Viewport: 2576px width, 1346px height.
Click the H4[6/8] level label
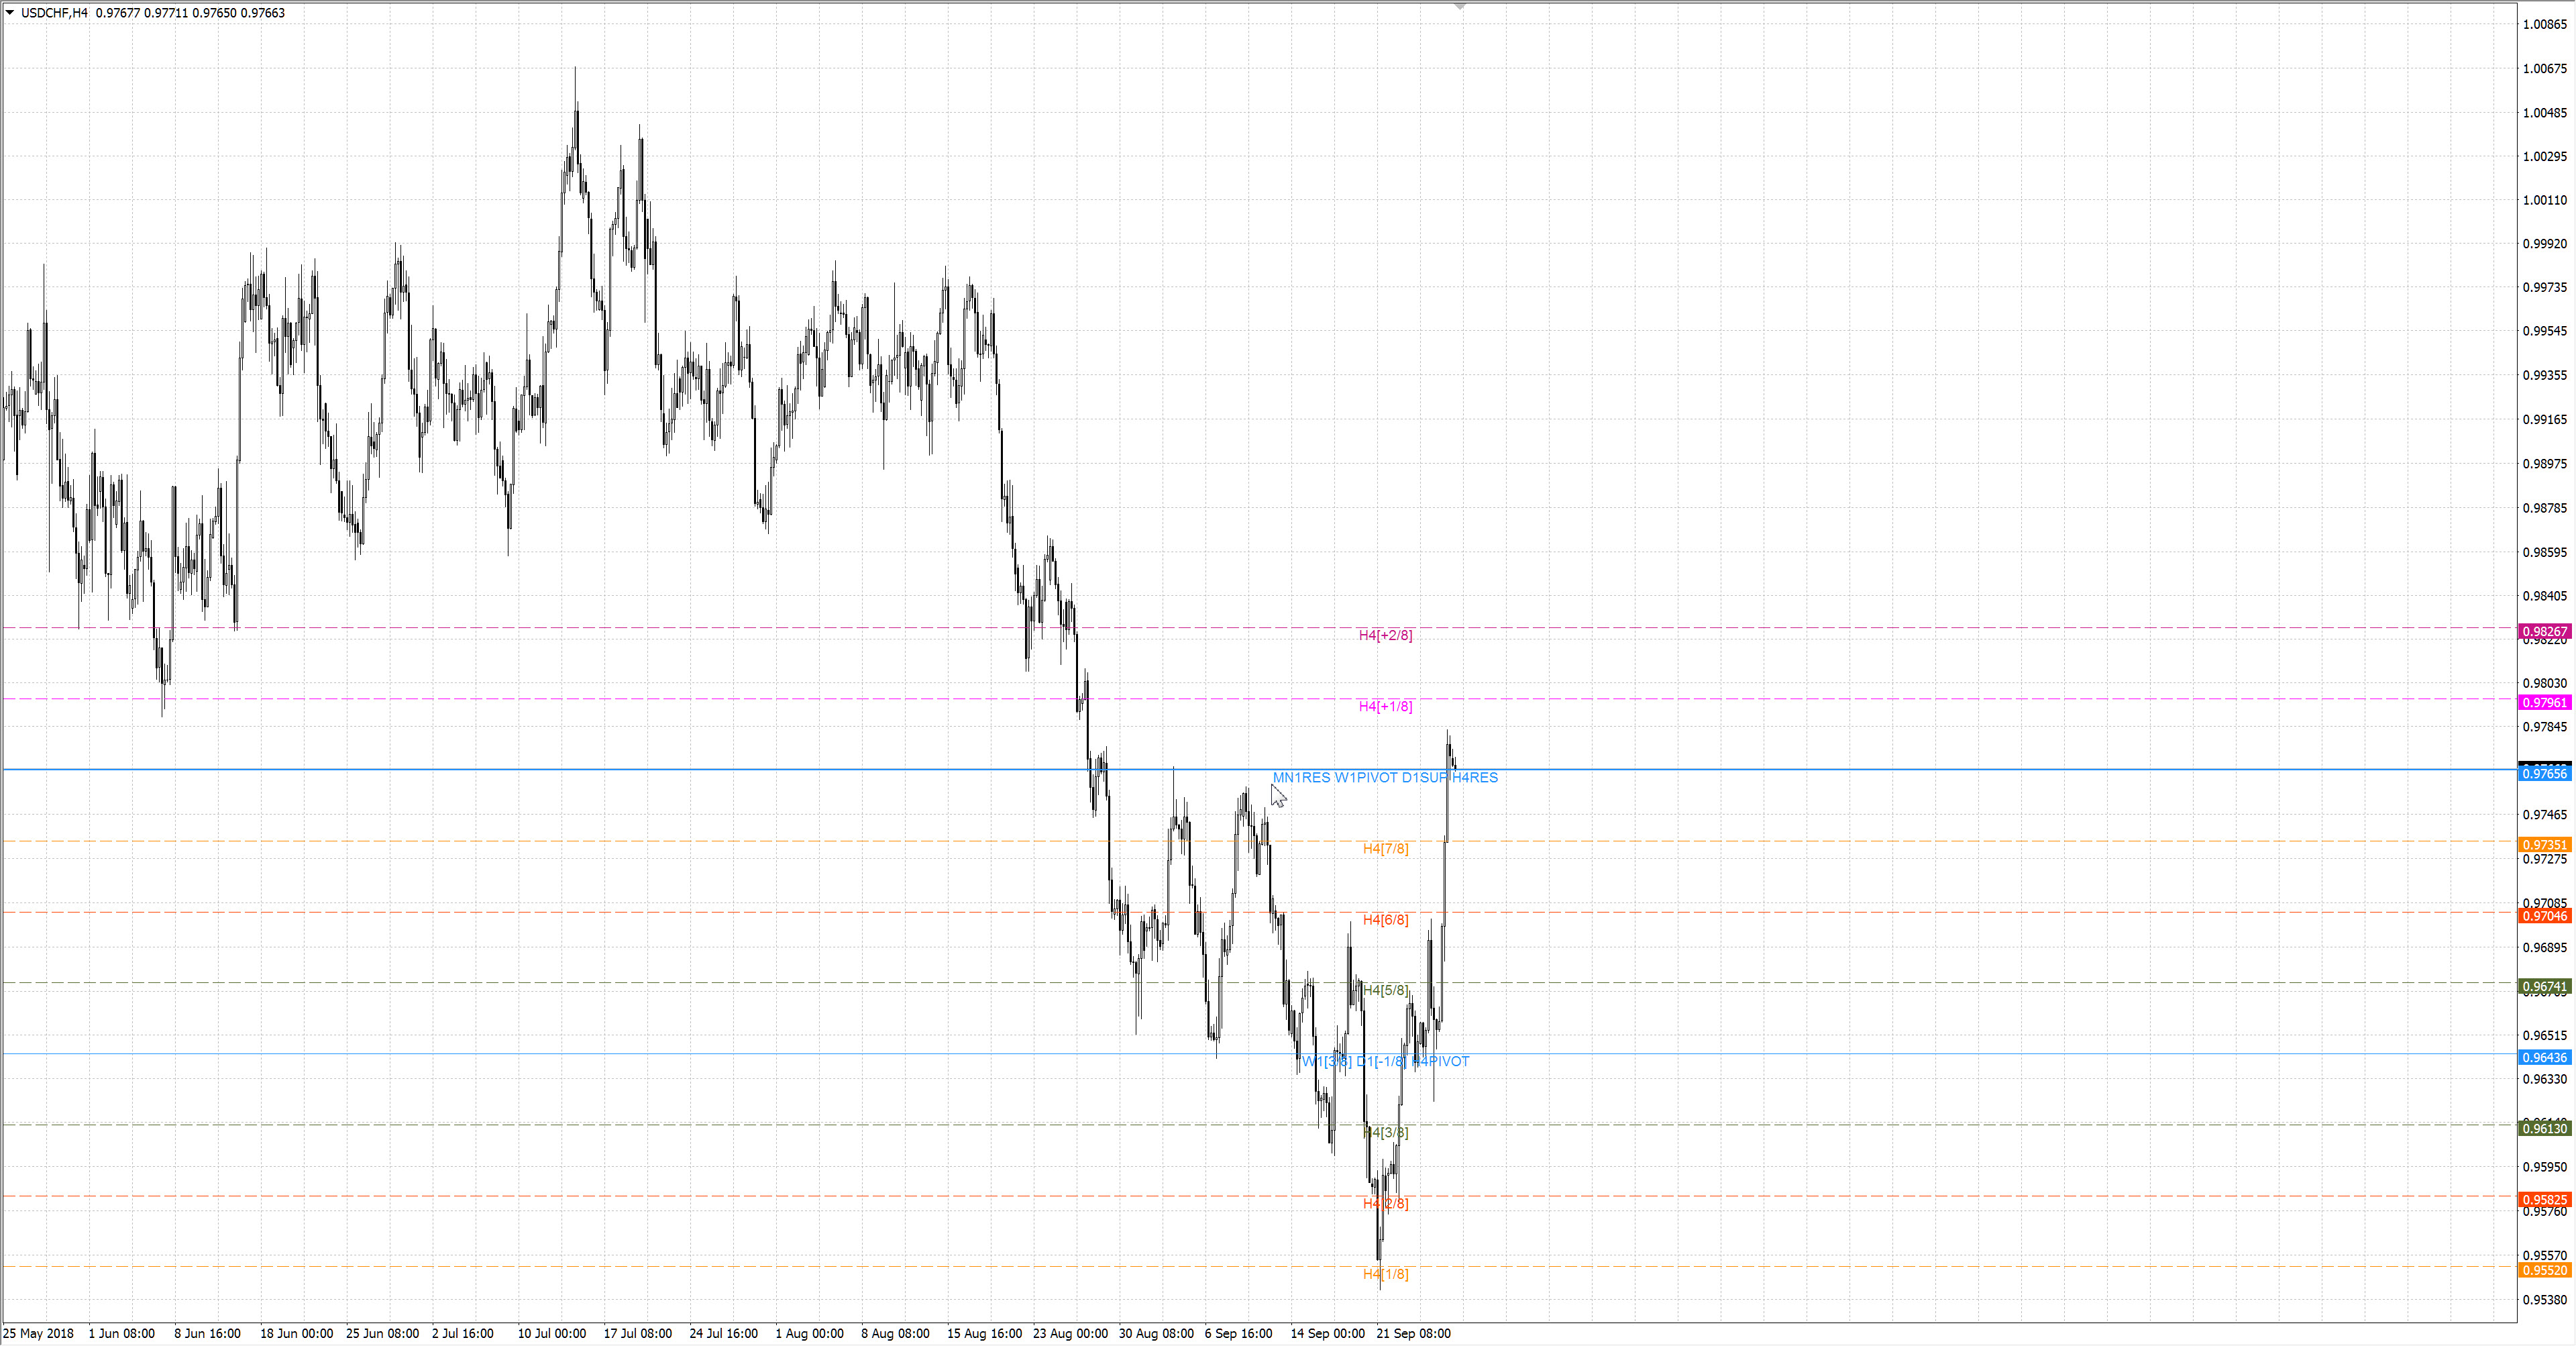pyautogui.click(x=1385, y=920)
